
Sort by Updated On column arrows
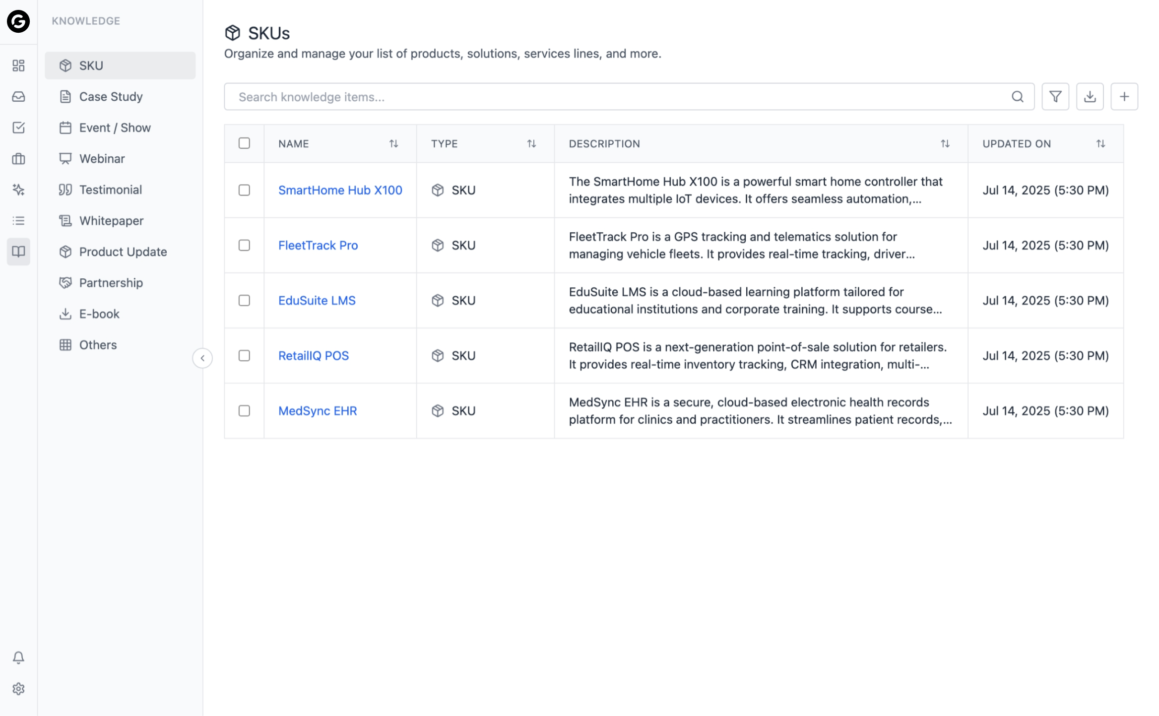point(1100,144)
